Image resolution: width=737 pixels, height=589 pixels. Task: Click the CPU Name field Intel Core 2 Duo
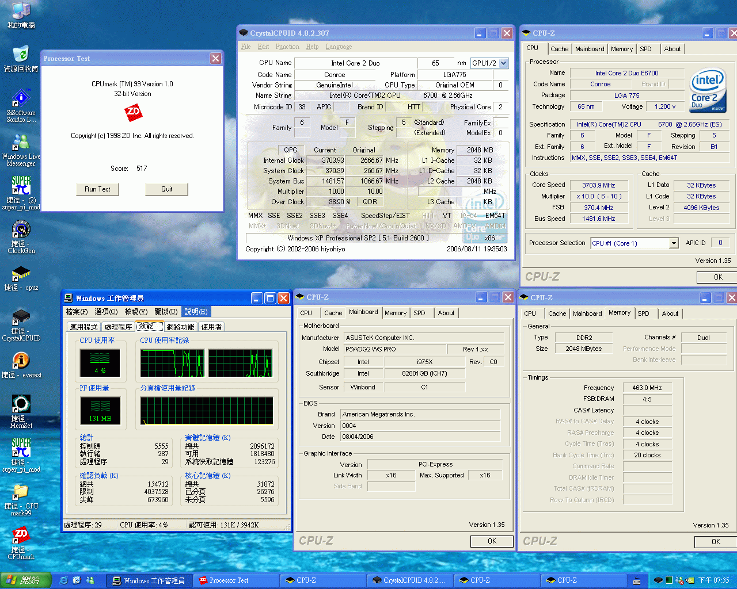click(x=355, y=63)
